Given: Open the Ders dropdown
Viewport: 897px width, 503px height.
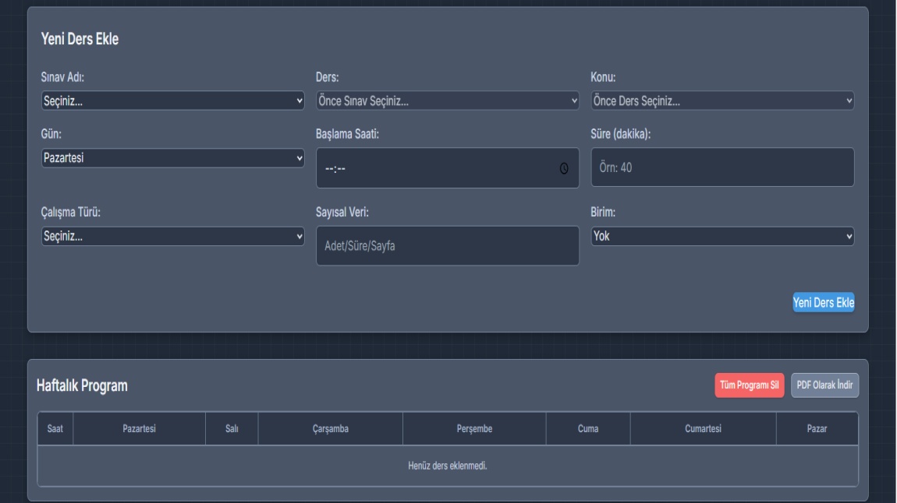Looking at the screenshot, I should pos(448,101).
